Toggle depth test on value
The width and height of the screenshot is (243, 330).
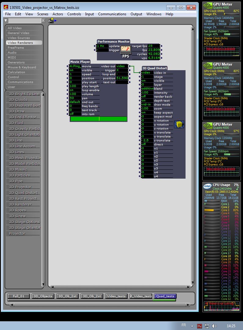[147, 101]
